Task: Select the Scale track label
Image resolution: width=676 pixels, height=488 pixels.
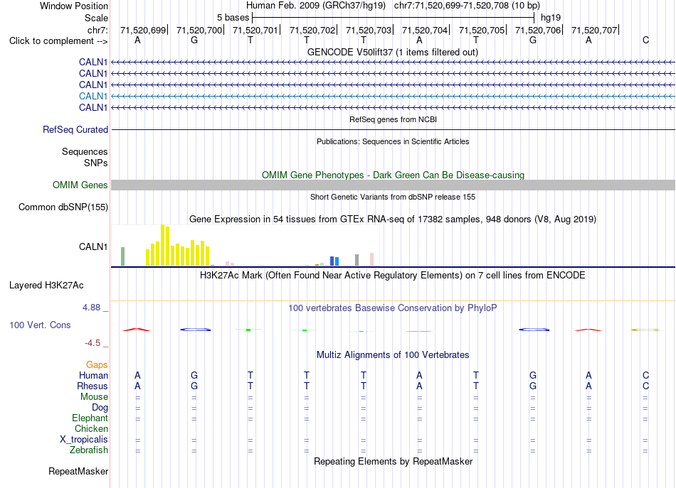Action: click(x=96, y=18)
